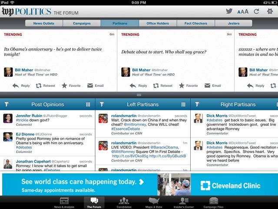Refresh the feed with the reload icon
278x209 pixels.
pos(256,12)
